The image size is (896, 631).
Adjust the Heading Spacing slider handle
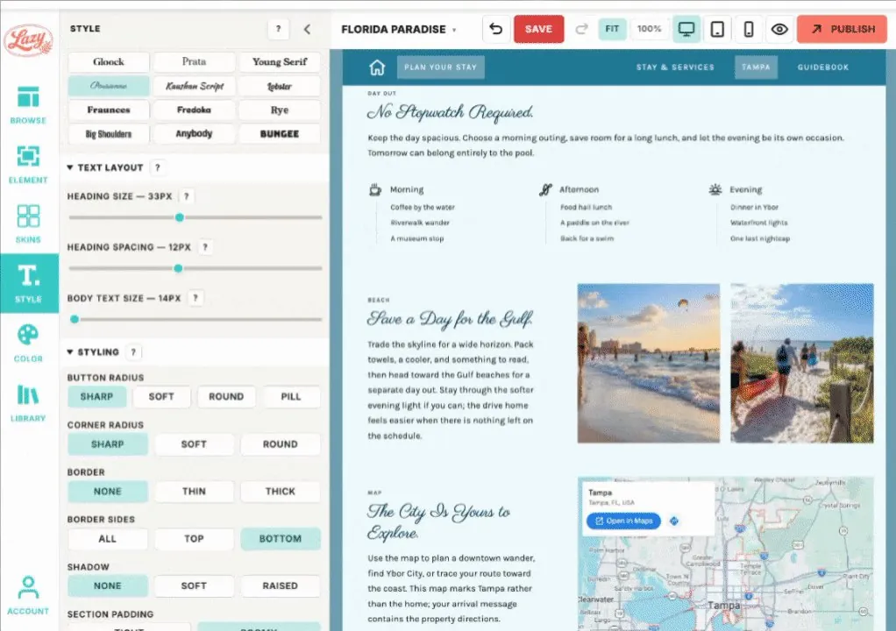(178, 268)
